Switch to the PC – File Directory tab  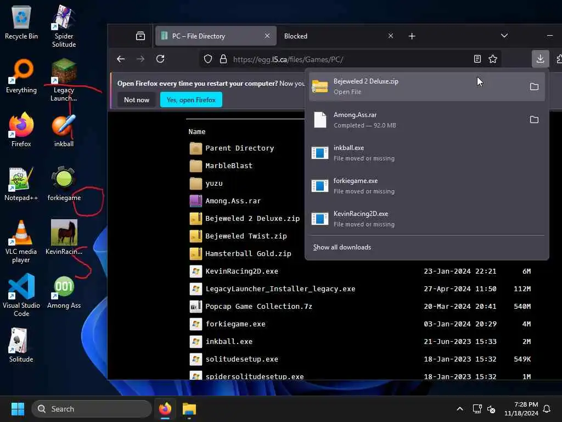(216, 36)
